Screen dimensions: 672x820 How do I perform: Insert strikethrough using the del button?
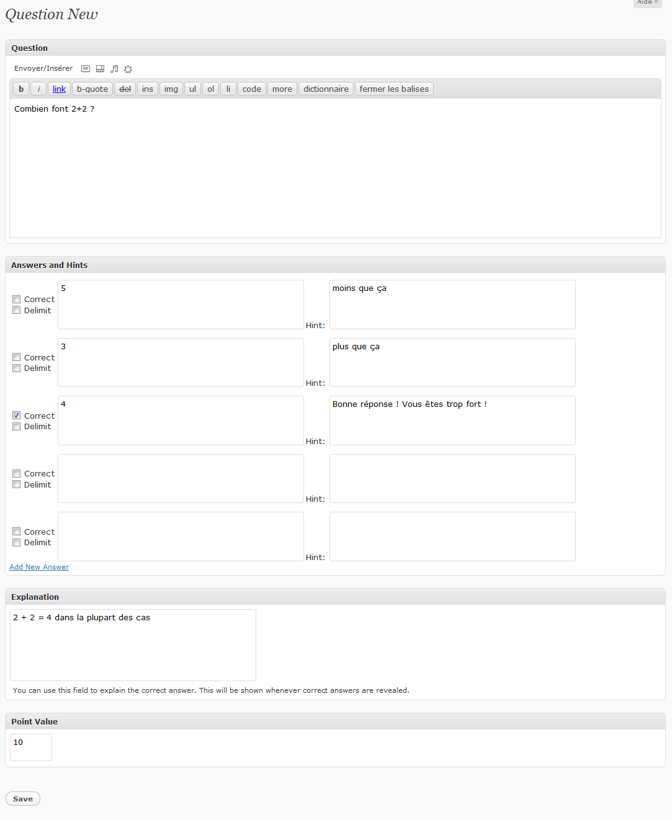[x=125, y=89]
